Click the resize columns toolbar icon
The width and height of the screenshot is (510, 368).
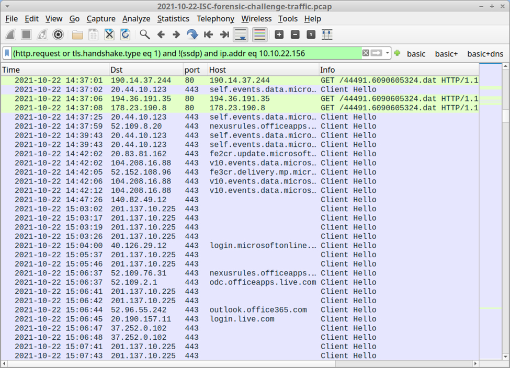tap(327, 34)
